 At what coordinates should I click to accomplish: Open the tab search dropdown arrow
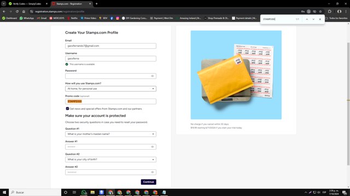4,4
